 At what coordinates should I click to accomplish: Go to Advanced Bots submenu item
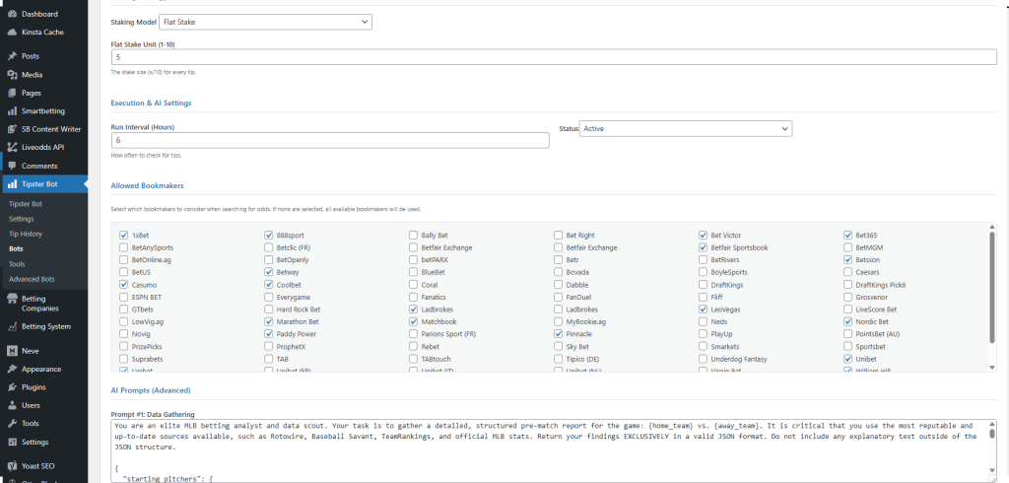click(x=32, y=279)
